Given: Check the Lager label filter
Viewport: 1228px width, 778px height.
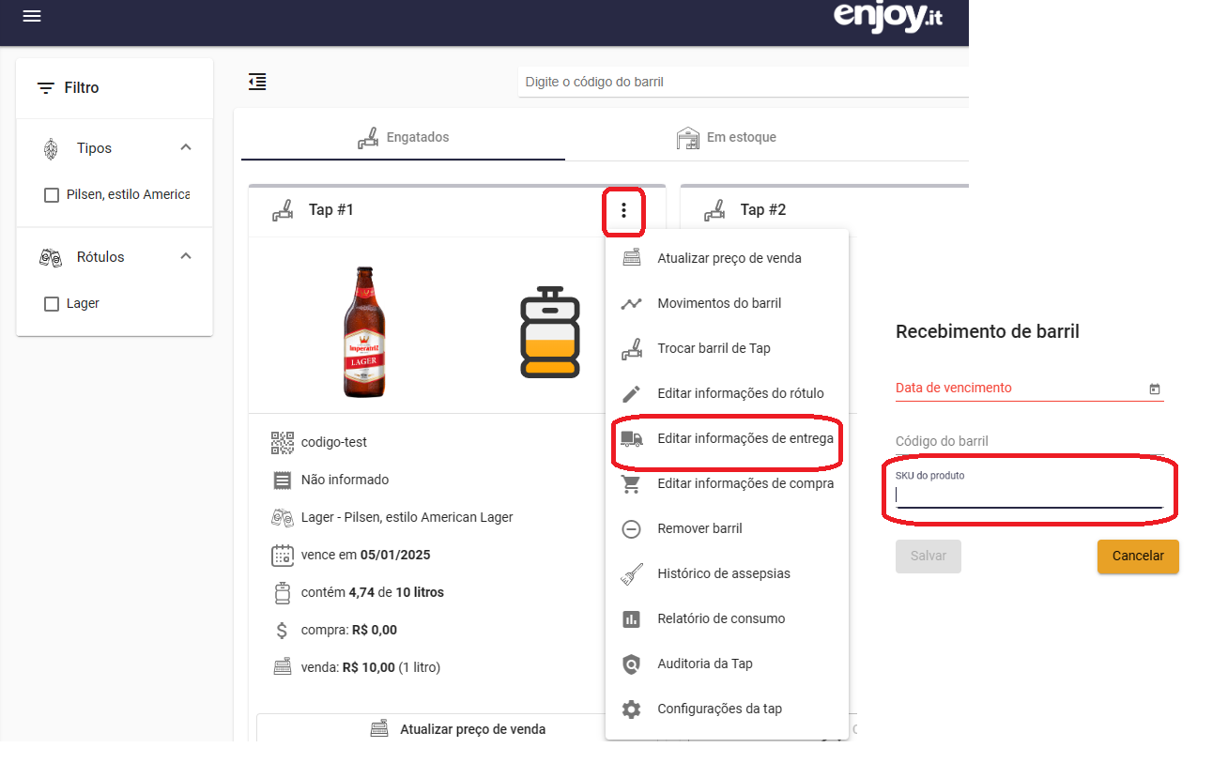Looking at the screenshot, I should point(52,304).
